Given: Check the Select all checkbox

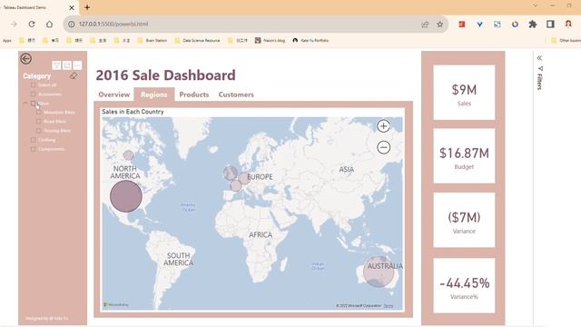Looking at the screenshot, I should [34, 84].
